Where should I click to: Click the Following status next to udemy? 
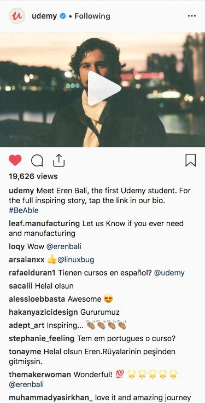point(92,16)
